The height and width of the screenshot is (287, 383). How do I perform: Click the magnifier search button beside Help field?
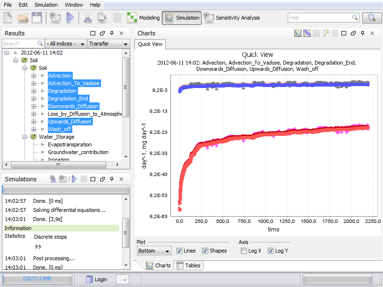coord(372,18)
